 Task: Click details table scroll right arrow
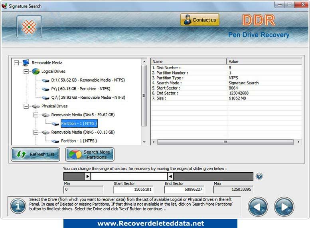coord(298,142)
